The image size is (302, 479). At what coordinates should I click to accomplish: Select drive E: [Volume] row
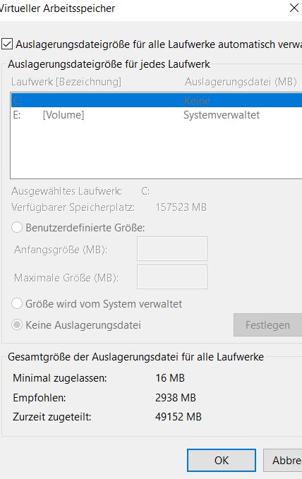(157, 115)
